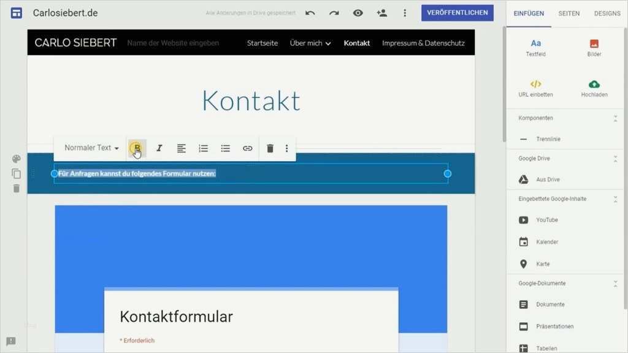Image resolution: width=628 pixels, height=353 pixels.
Task: Apply numbered list formatting
Action: [204, 148]
